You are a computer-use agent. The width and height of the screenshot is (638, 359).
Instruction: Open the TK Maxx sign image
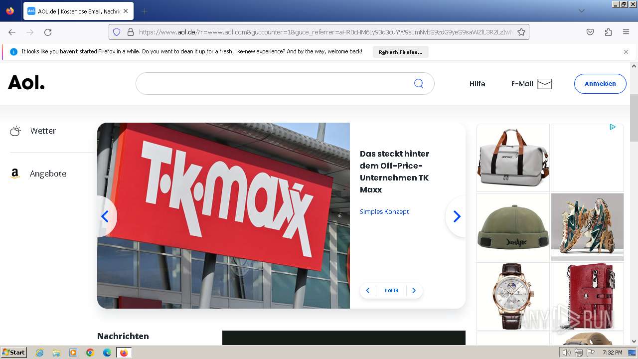223,215
